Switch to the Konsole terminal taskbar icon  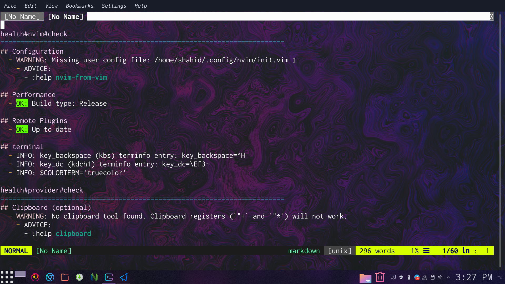point(109,277)
